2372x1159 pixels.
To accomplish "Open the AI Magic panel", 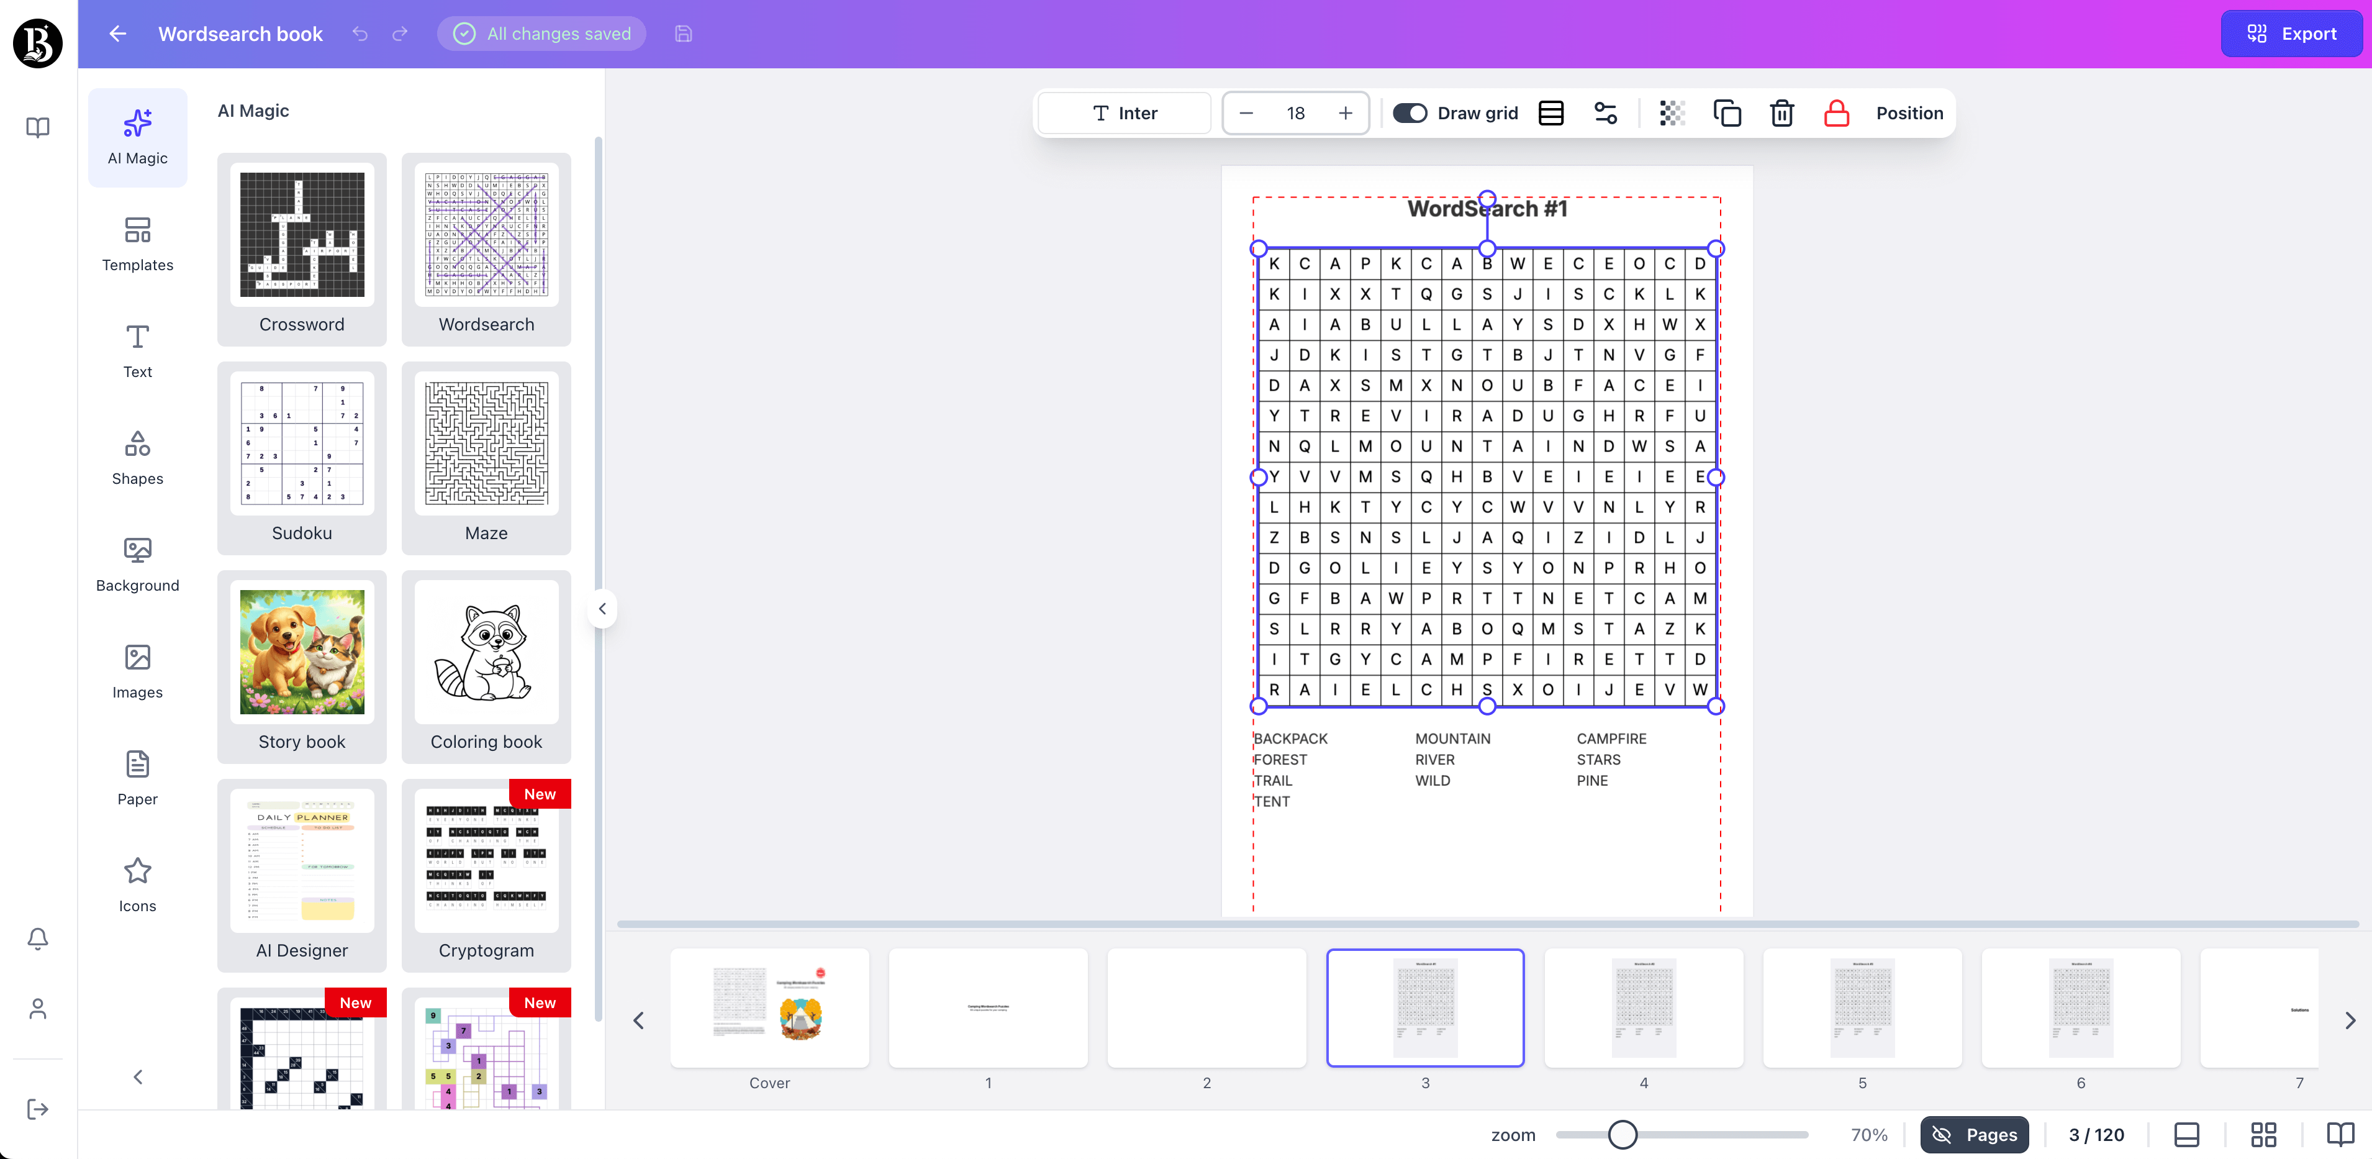I will (x=137, y=137).
